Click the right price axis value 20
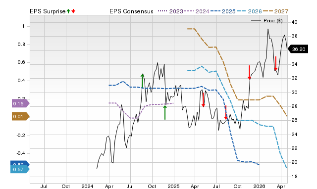The image size is (317, 189). pos(295,162)
